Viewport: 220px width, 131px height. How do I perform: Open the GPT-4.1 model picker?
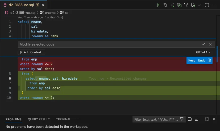pos(203,52)
